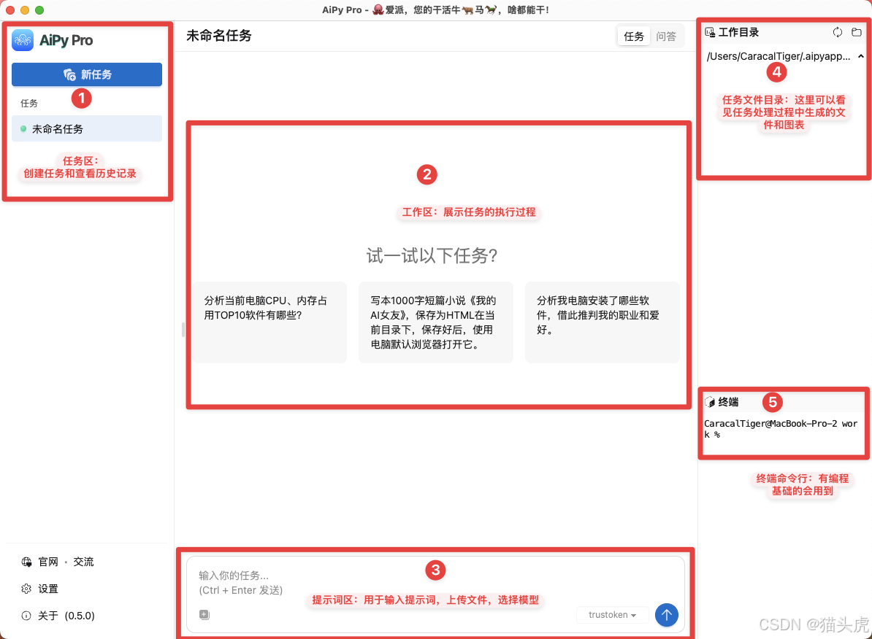
Task: Open the 官网 link
Action: tap(47, 562)
